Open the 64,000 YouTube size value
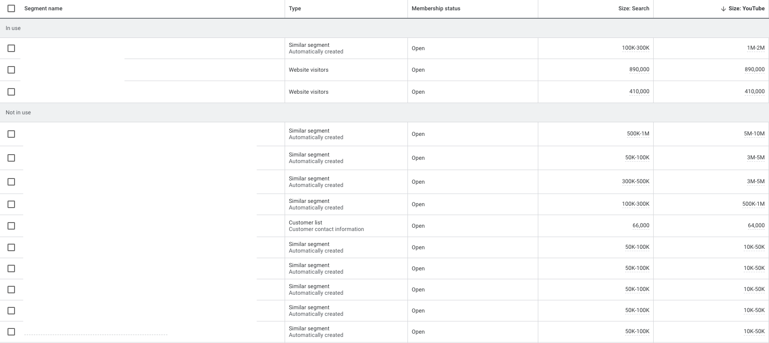This screenshot has width=769, height=343. [756, 225]
